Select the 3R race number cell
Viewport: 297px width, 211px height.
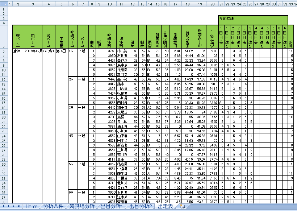(x=73, y=107)
